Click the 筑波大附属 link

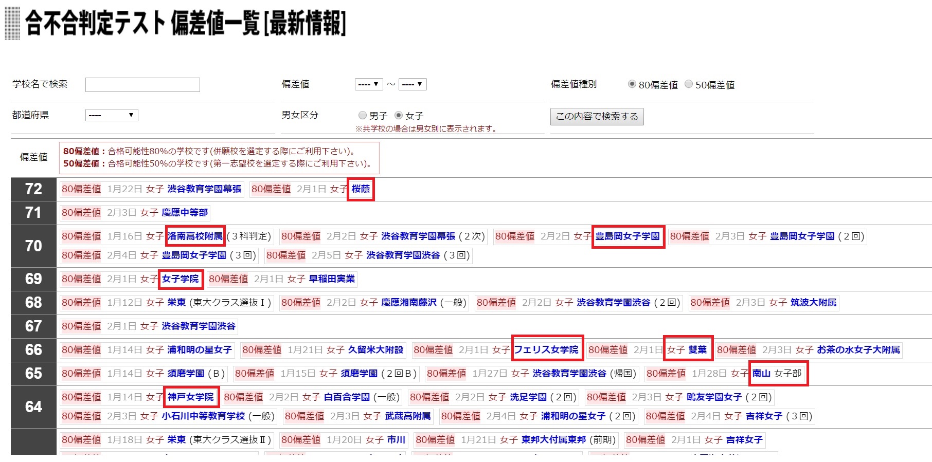pyautogui.click(x=813, y=303)
